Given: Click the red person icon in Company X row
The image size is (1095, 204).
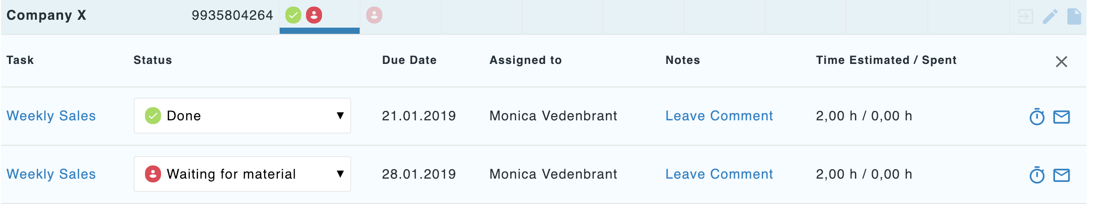Looking at the screenshot, I should pyautogui.click(x=314, y=16).
